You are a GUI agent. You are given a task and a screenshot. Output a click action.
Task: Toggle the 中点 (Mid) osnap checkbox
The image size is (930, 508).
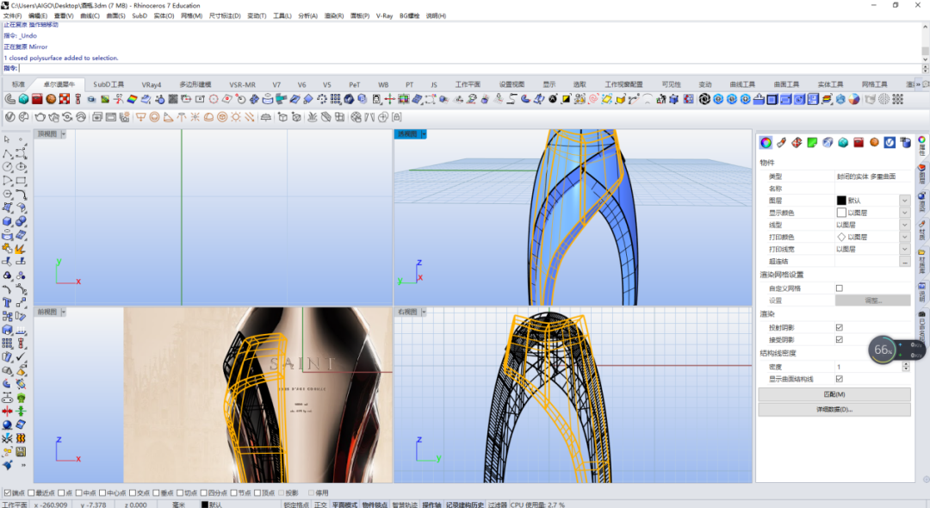(79, 493)
